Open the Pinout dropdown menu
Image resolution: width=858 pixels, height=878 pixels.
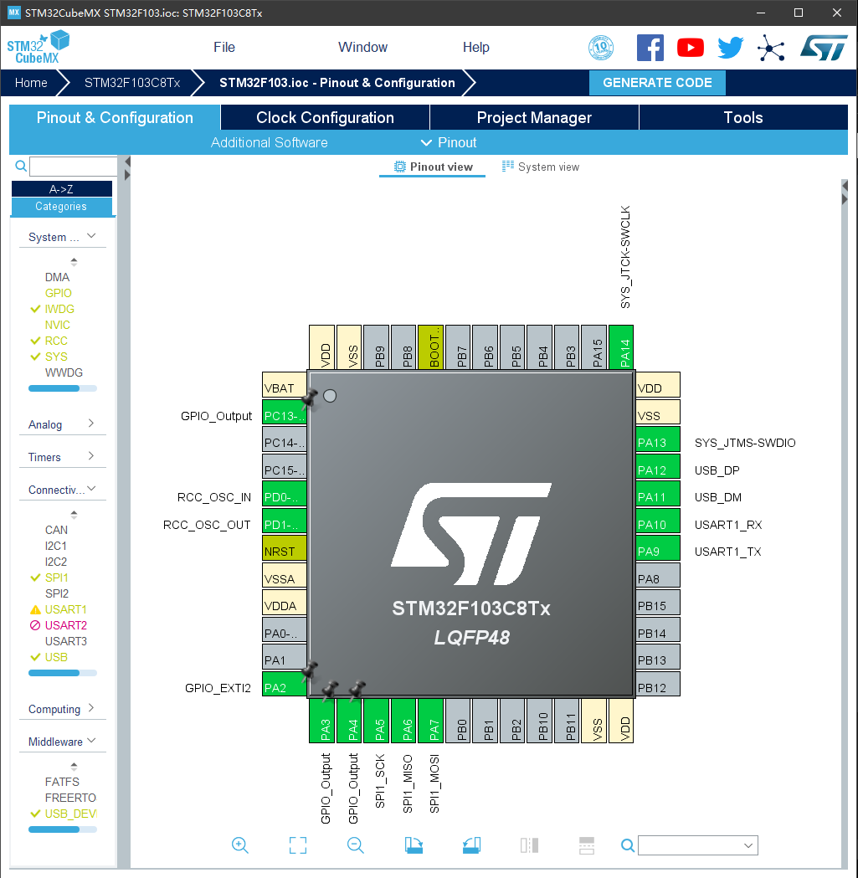[x=449, y=142]
